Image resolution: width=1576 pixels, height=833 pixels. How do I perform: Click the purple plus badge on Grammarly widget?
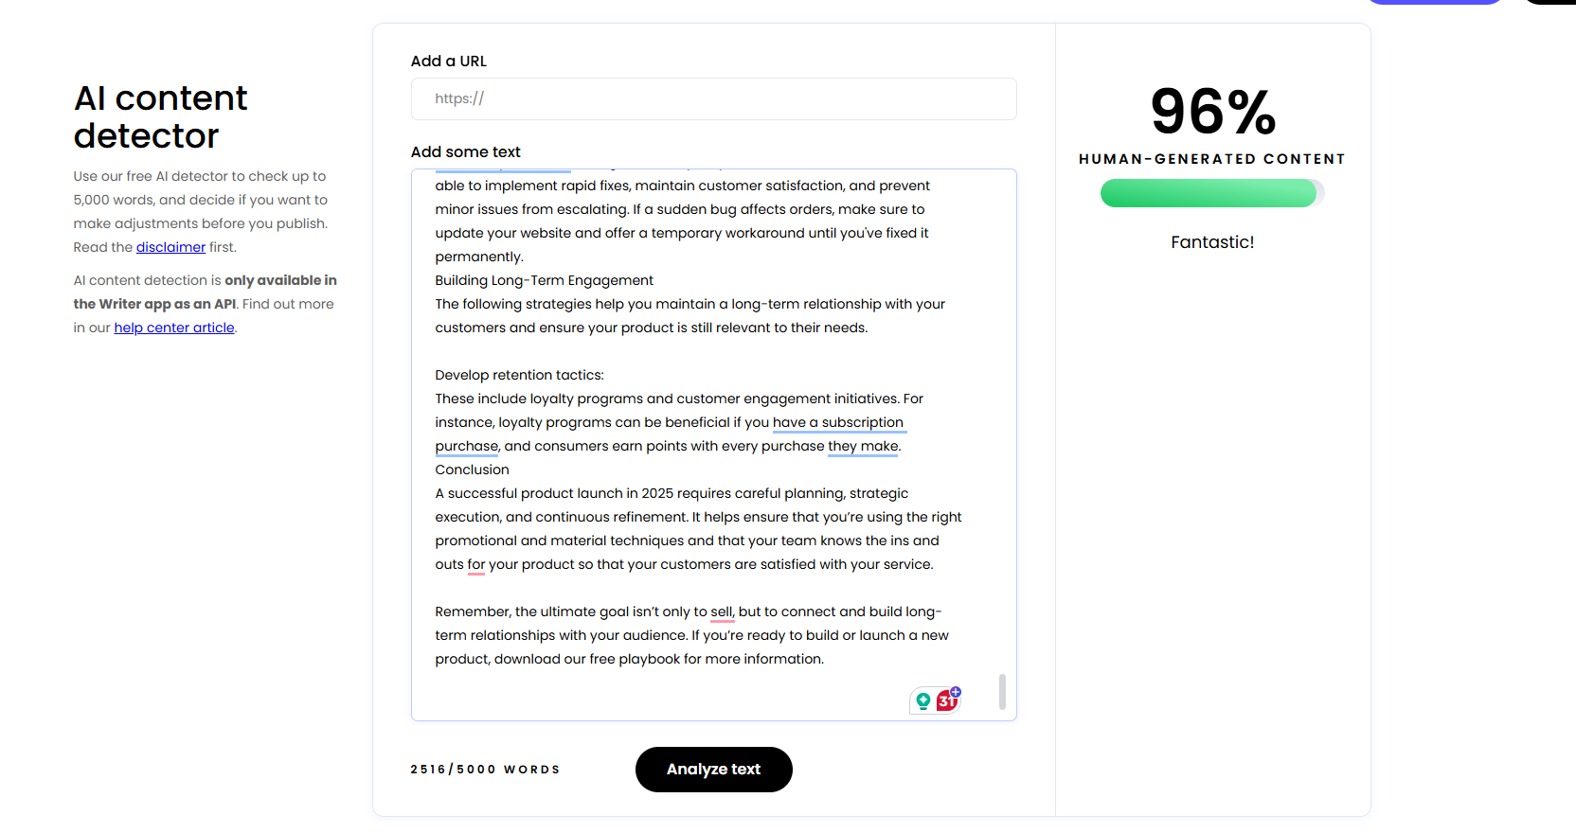tap(956, 692)
